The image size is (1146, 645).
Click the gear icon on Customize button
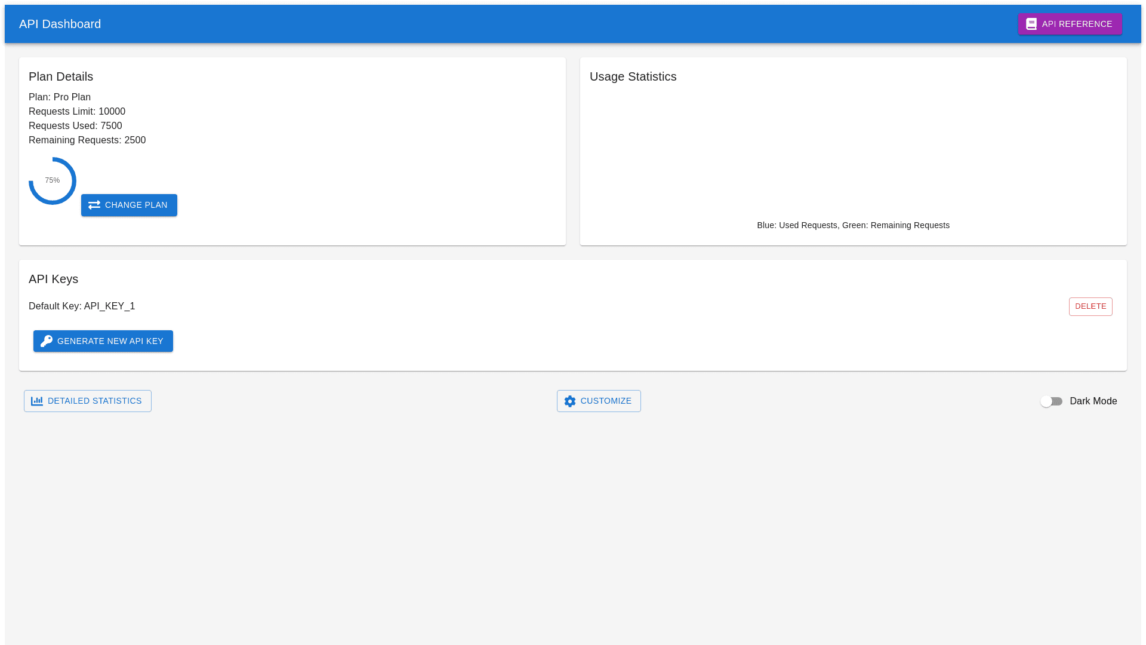(x=570, y=401)
